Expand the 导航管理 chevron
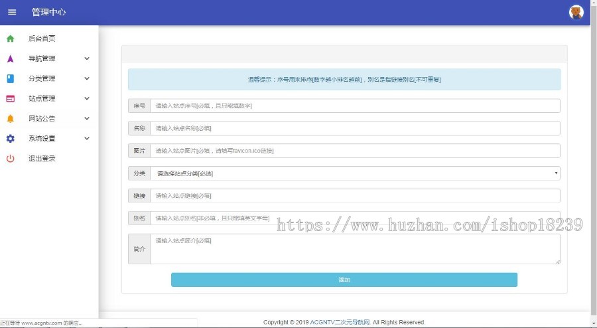Screen dimensions: 597x328 [x=87, y=58]
